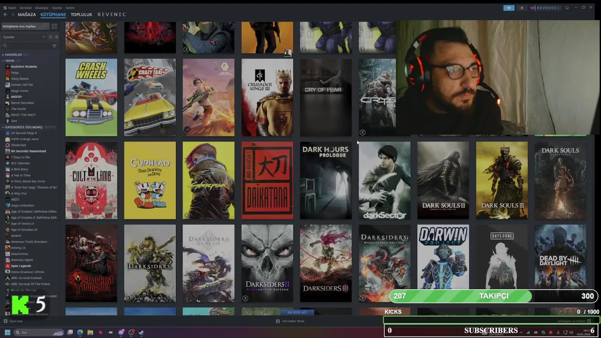This screenshot has width=601, height=338.
Task: Open the Dark Souls Remastered cover
Action: [560, 180]
